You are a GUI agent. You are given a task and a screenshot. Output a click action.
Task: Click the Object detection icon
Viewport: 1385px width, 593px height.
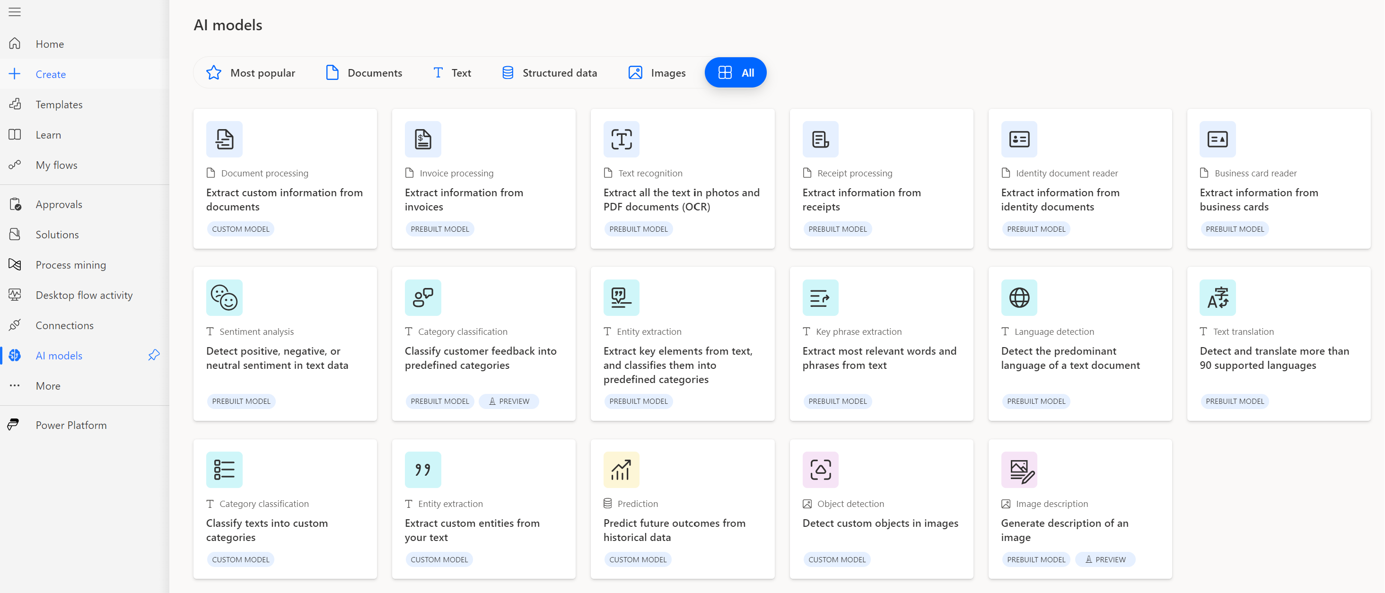(821, 470)
